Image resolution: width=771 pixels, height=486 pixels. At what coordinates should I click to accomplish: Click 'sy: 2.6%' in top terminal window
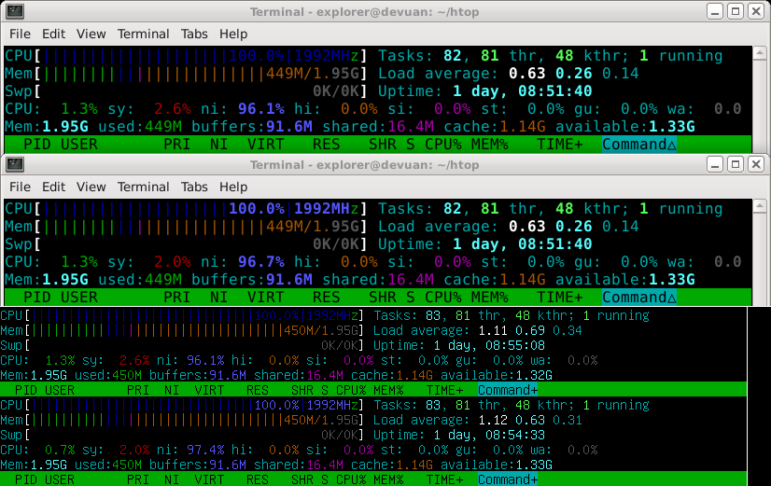(x=149, y=109)
